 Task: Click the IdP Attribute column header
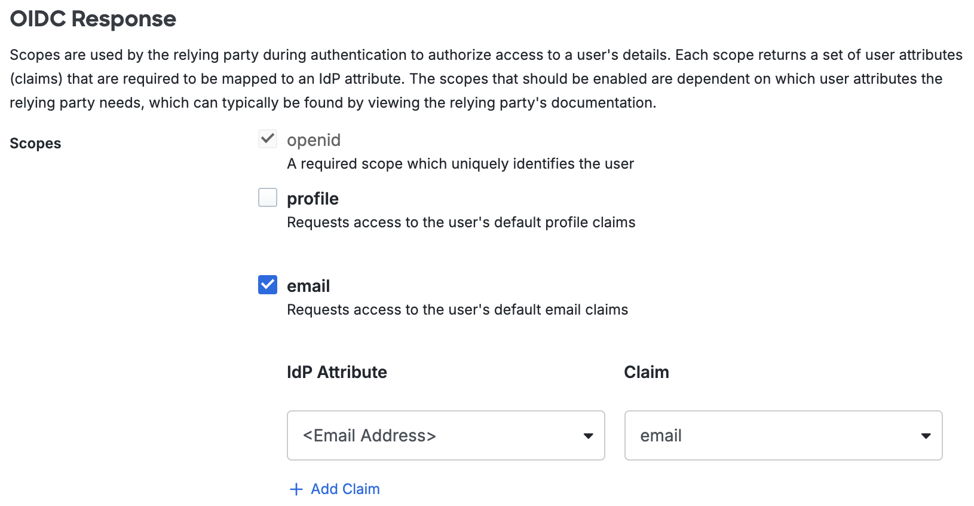[x=337, y=372]
